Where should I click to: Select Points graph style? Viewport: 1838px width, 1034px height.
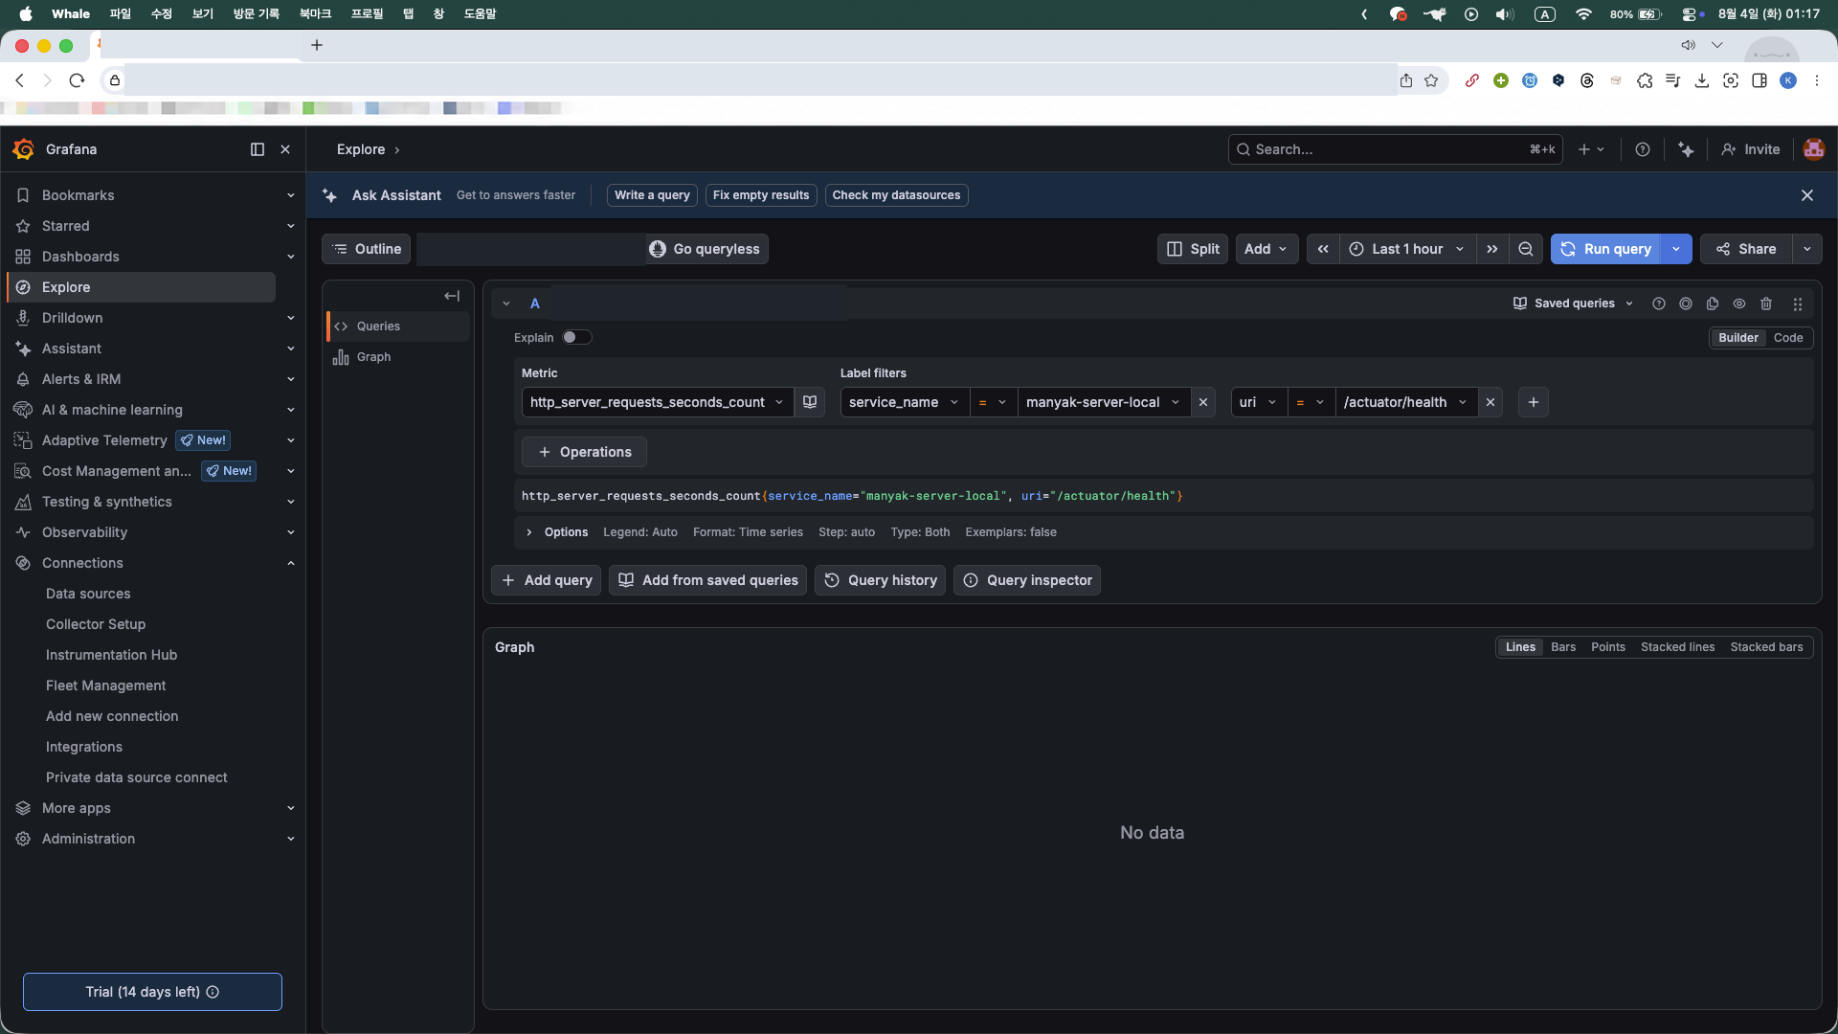point(1608,647)
